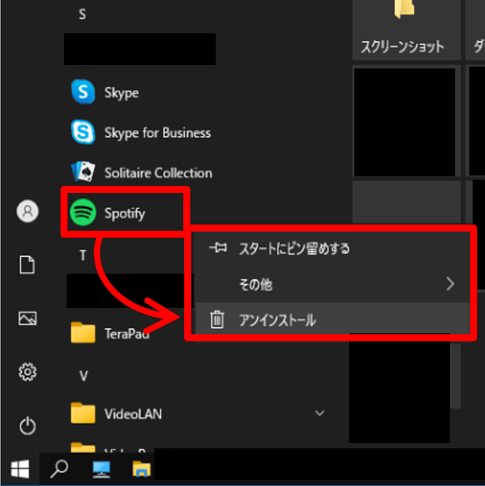Click the Windows Start button

pos(20,468)
